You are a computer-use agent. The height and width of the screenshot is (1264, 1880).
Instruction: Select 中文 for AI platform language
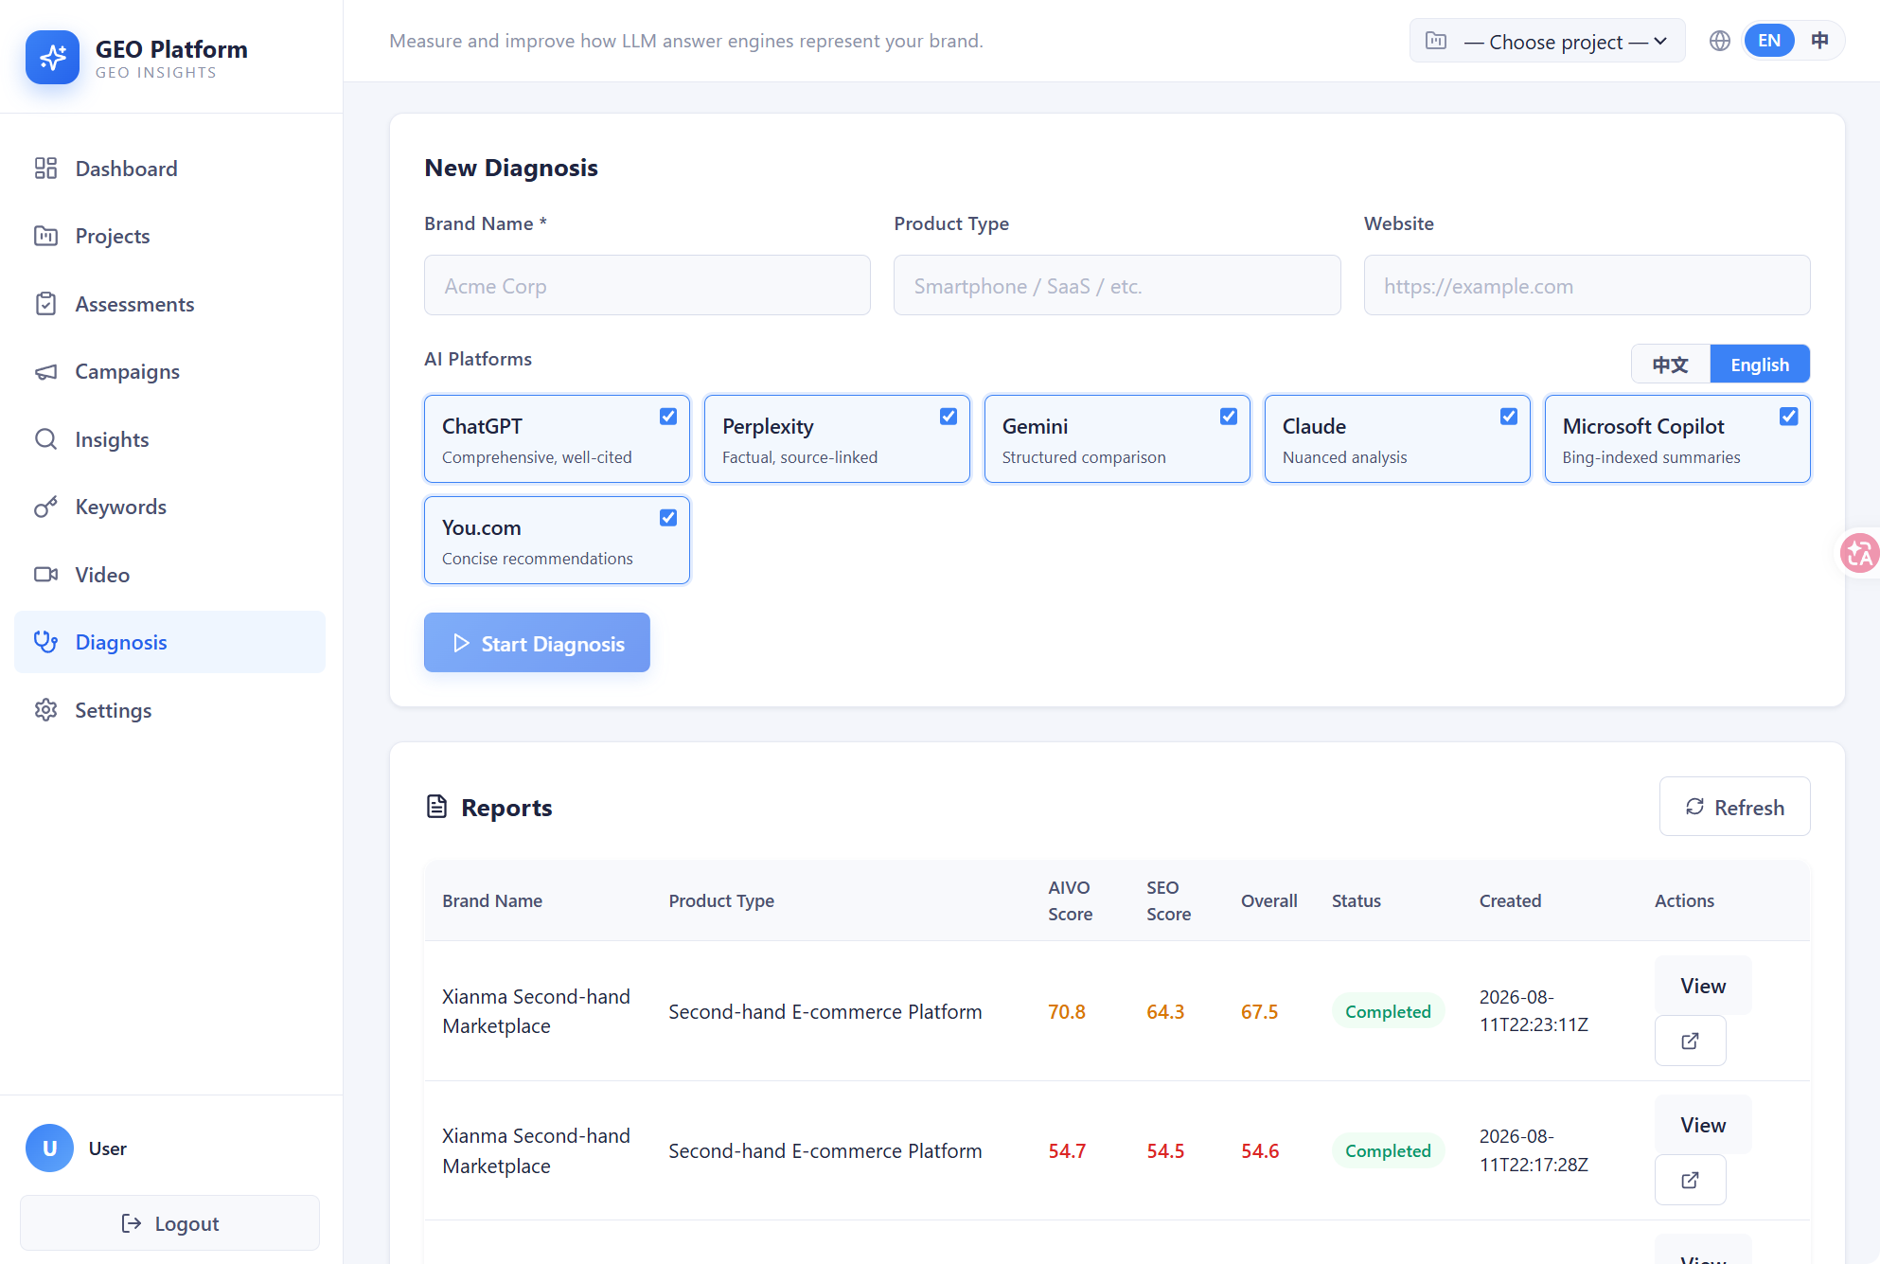1671,365
